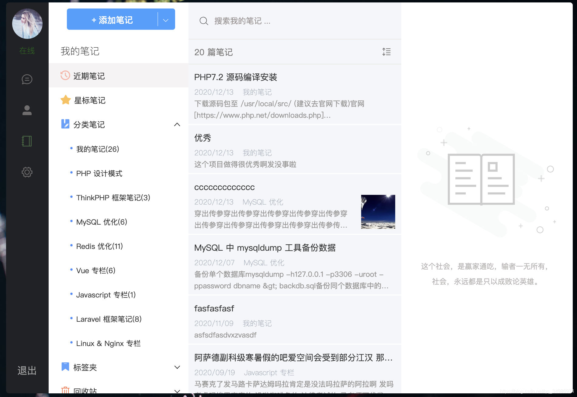Select 近期笔记 in the sidebar
The height and width of the screenshot is (397, 577).
119,76
